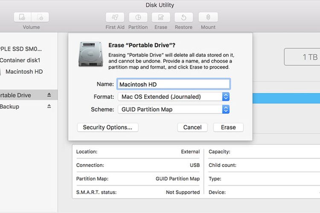Open Security Options

click(108, 127)
